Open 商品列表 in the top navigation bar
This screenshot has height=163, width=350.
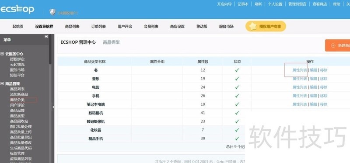pos(72,26)
